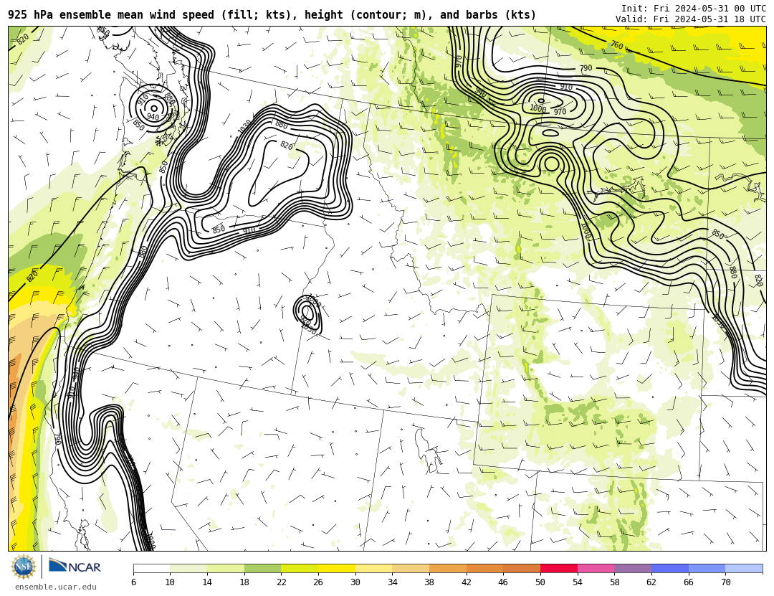The image size is (774, 596).
Task: Pick the 18–22 kts green colorbar segment
Action: pos(262,568)
